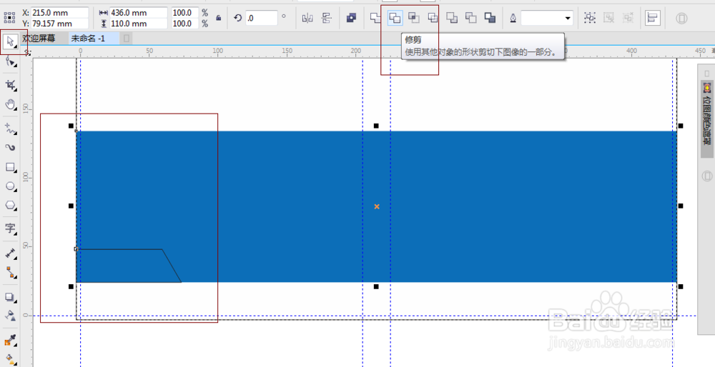Click the Intersect shaping icon
The height and width of the screenshot is (367, 715).
[x=414, y=18]
